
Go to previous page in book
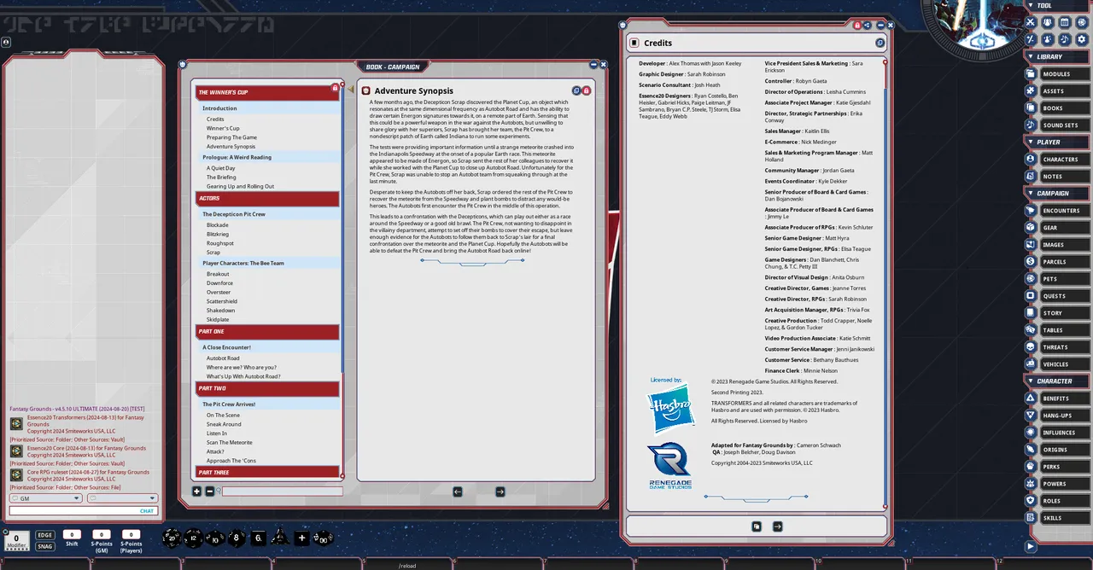[458, 491]
